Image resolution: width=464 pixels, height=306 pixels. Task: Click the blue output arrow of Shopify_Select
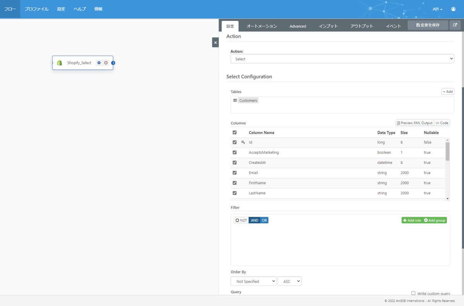(x=113, y=63)
